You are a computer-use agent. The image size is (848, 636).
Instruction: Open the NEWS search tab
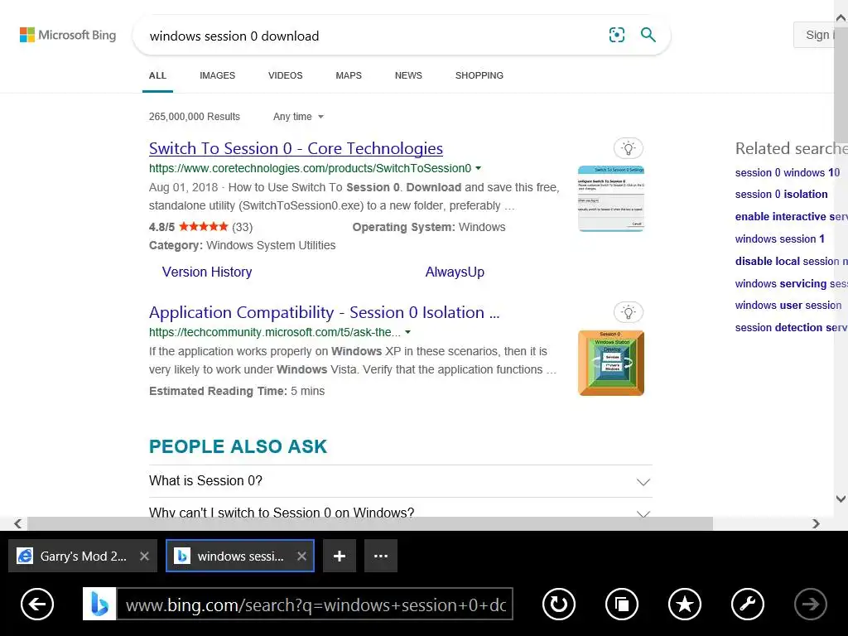[408, 75]
